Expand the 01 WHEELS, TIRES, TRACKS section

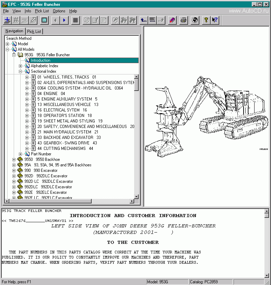tap(27, 77)
